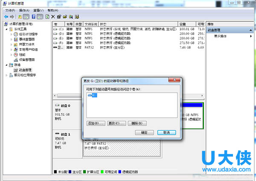Click the Up one level folder icon

coord(20,17)
